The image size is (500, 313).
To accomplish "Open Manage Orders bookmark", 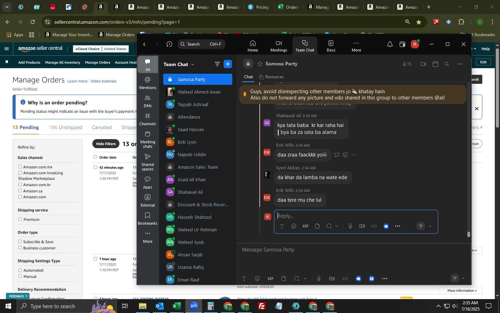I will pyautogui.click(x=117, y=34).
